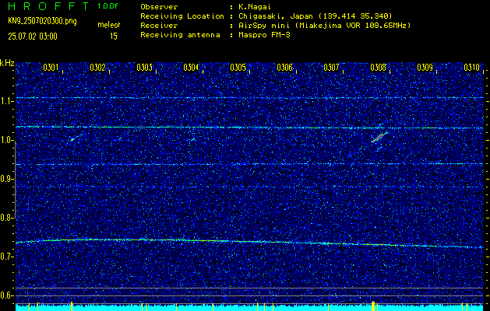Click time marker 0307
Image resolution: width=490 pixels, height=311 pixels.
(331, 67)
